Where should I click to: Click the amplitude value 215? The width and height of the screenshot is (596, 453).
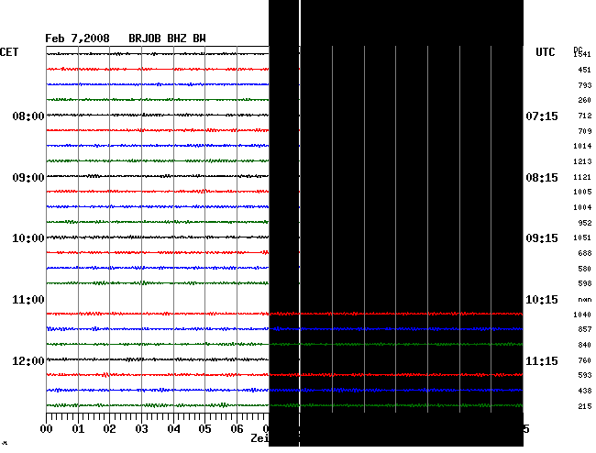click(x=585, y=406)
